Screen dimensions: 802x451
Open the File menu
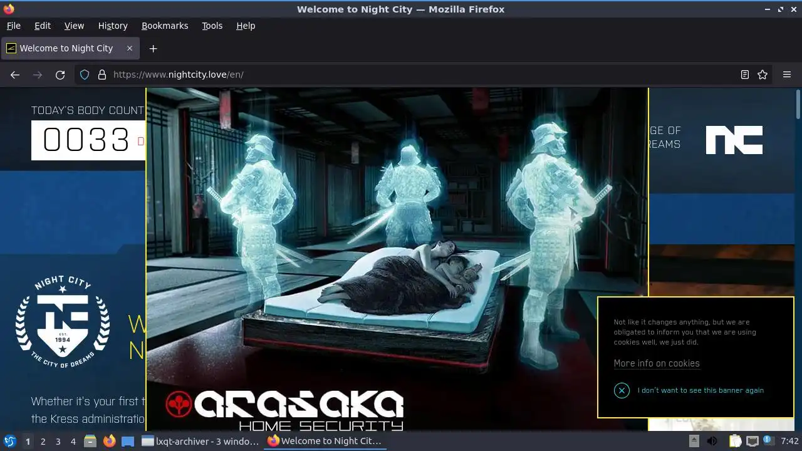tap(13, 26)
